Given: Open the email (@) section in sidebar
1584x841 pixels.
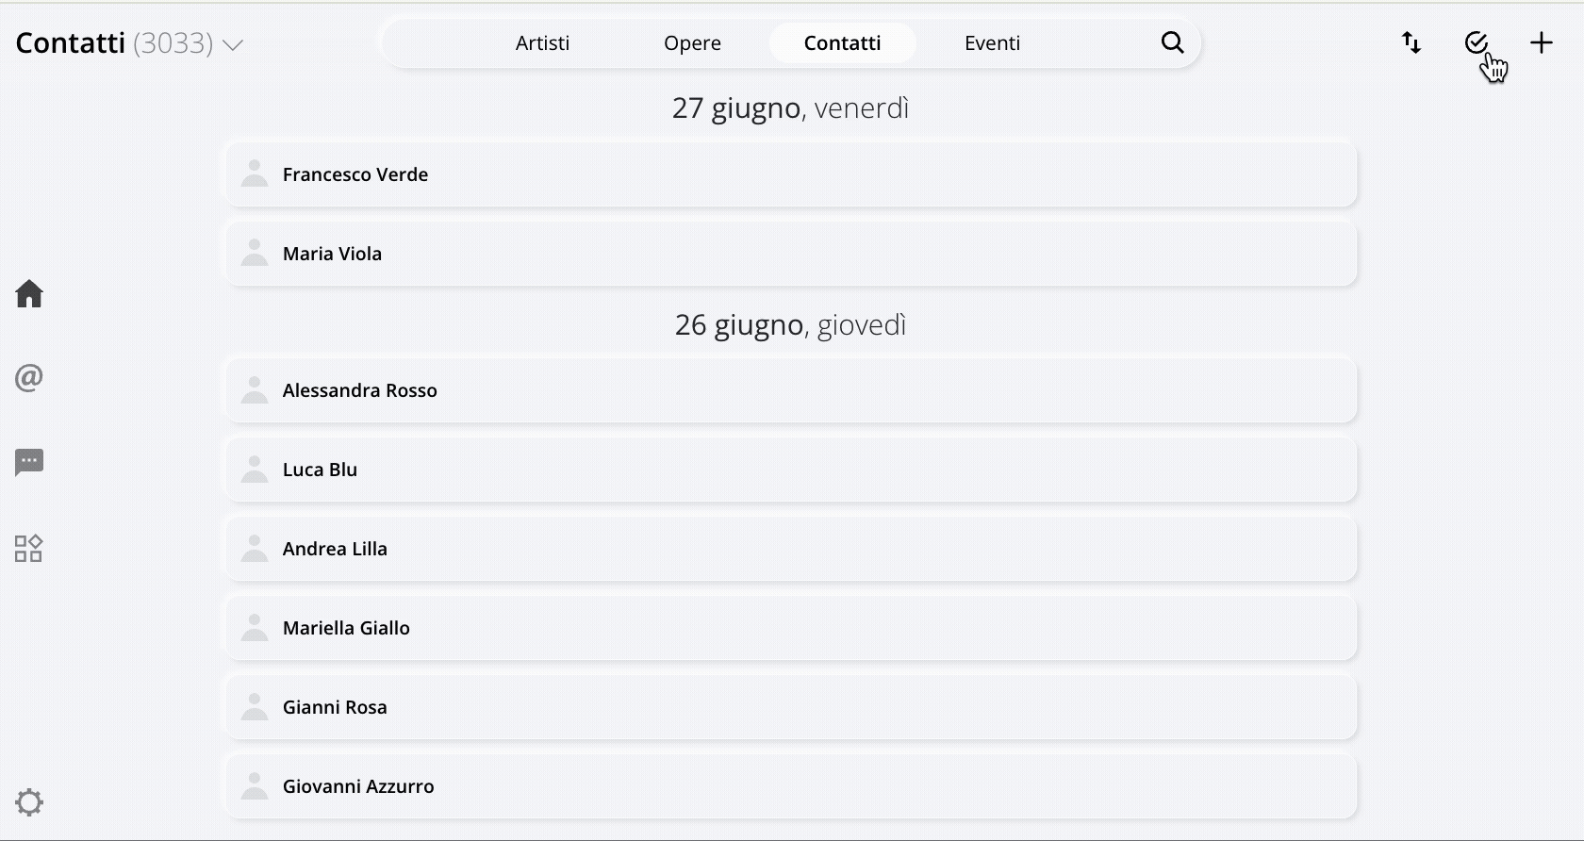Looking at the screenshot, I should click(x=29, y=378).
